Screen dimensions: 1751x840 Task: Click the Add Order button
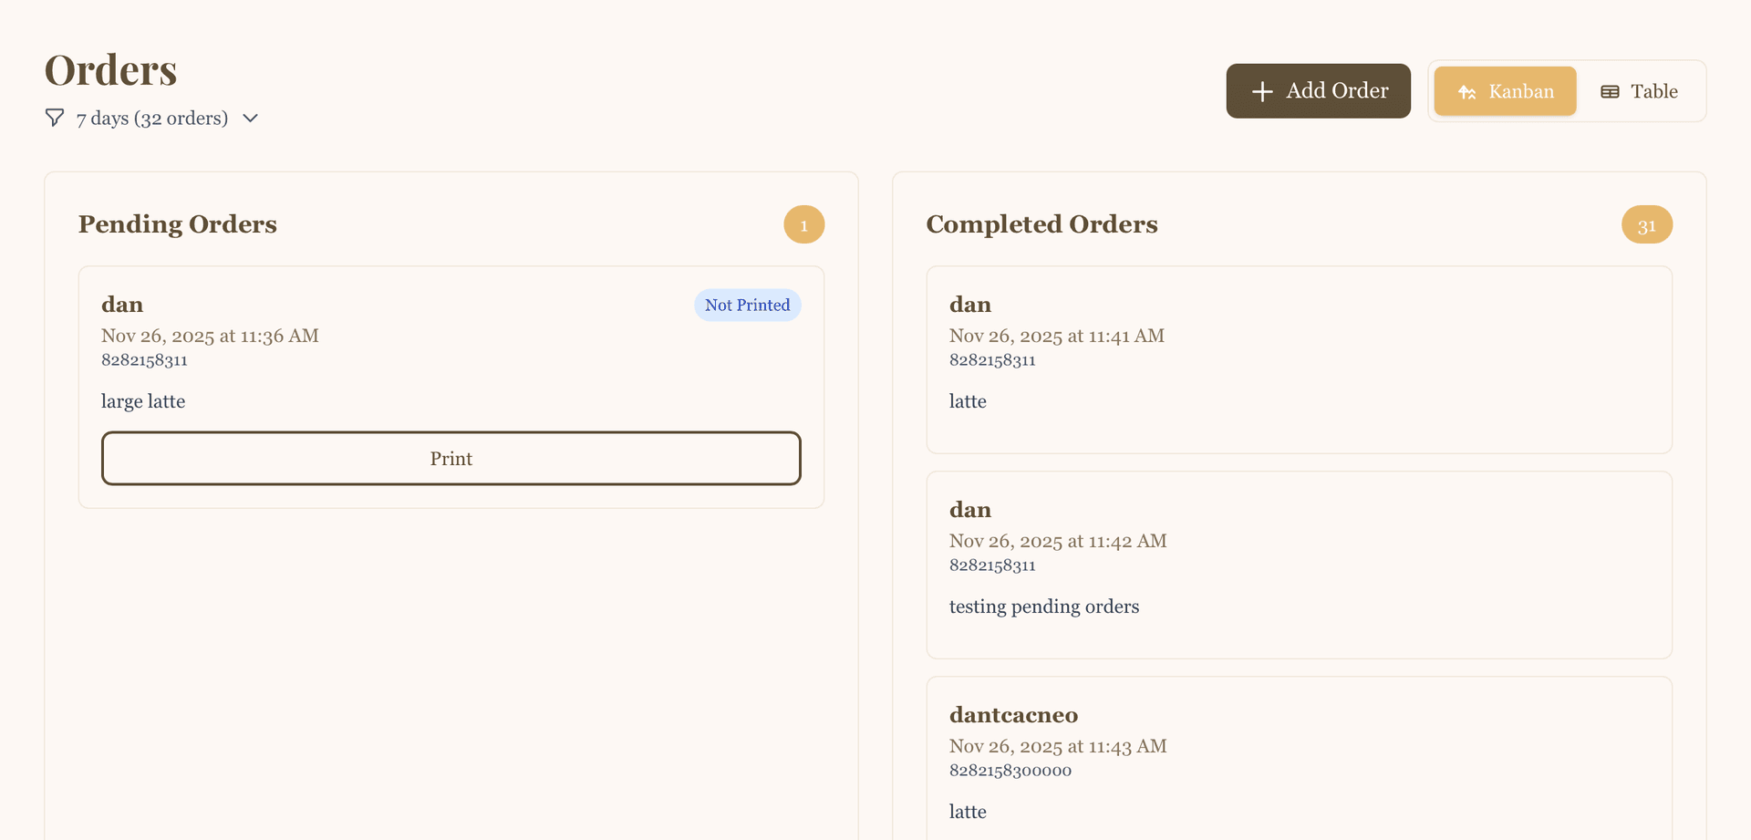pyautogui.click(x=1318, y=91)
